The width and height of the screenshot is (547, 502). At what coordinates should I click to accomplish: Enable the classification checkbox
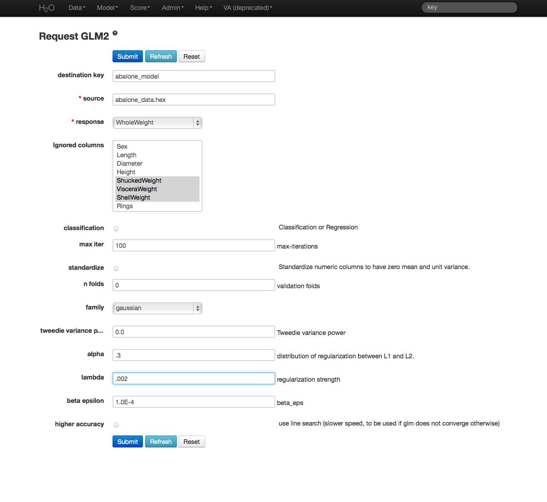pyautogui.click(x=116, y=229)
